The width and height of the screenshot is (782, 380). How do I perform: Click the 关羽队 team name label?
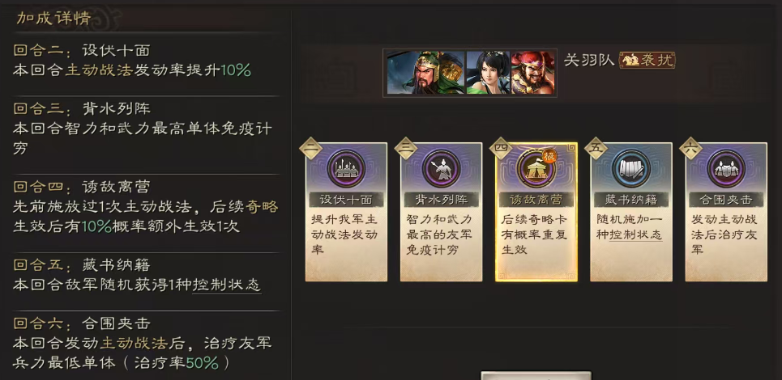click(x=588, y=61)
